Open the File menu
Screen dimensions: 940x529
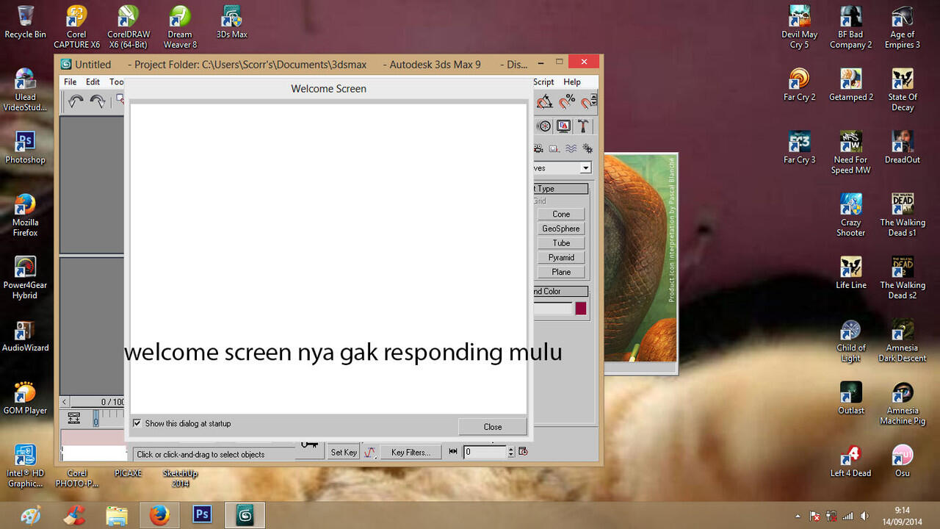[70, 82]
